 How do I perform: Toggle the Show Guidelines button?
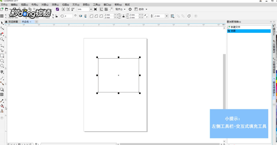111,9
